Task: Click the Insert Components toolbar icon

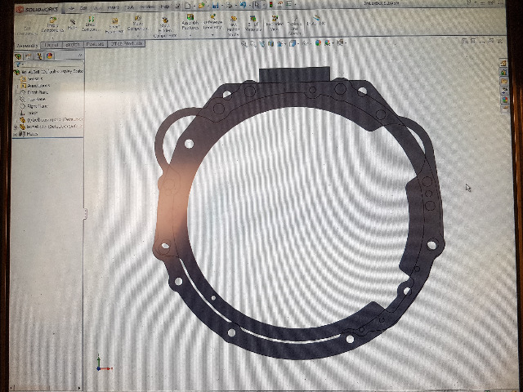Action: pyautogui.click(x=51, y=24)
